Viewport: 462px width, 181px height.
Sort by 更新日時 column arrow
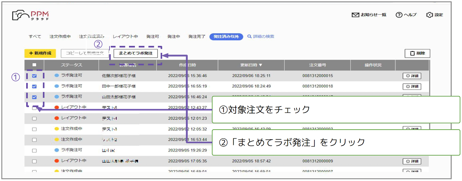pyautogui.click(x=260, y=65)
